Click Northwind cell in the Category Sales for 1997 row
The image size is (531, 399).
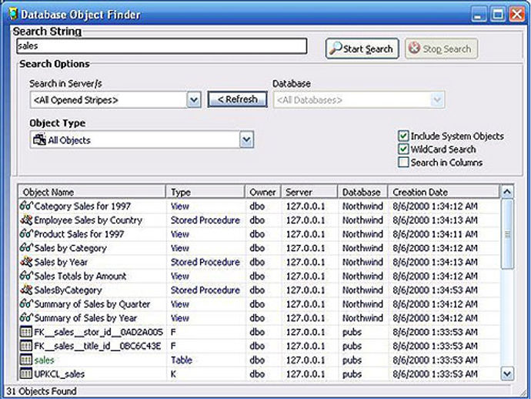tap(362, 206)
